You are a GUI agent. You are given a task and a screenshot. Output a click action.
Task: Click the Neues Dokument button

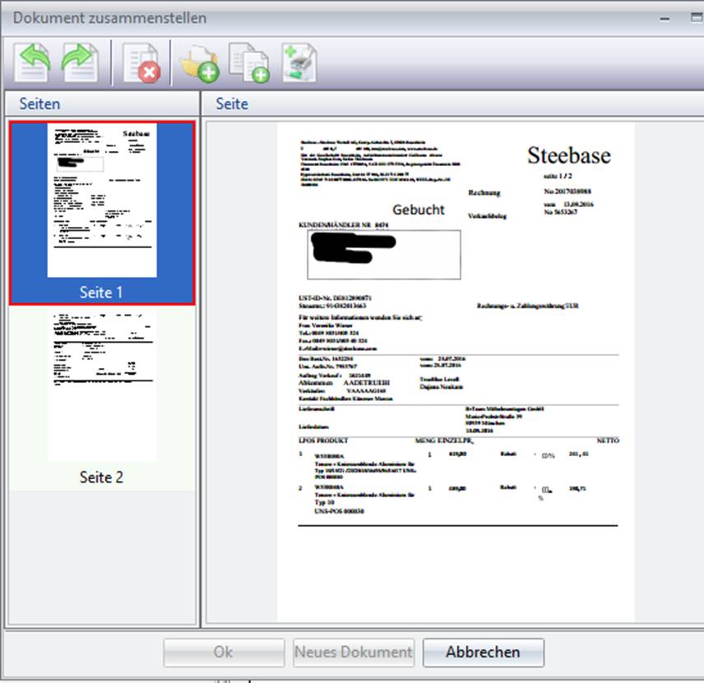[354, 652]
